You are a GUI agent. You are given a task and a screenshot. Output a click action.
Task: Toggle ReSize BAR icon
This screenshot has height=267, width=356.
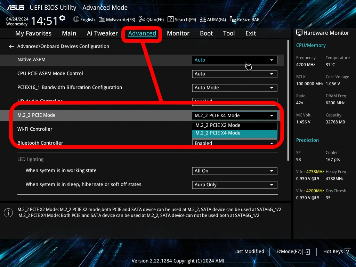coord(233,19)
